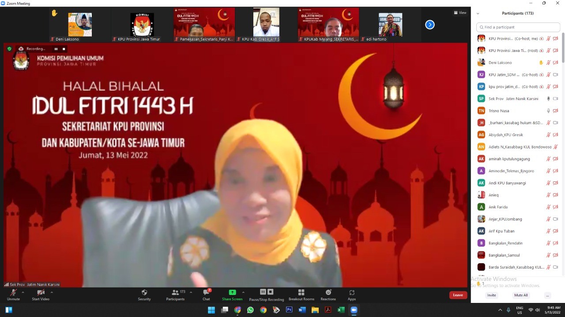The image size is (565, 317).
Task: Open the Chat panel
Action: coord(206,295)
